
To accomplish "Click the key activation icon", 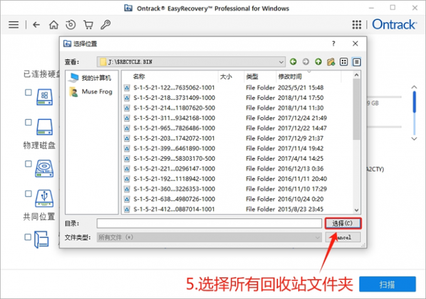I will pos(105,24).
